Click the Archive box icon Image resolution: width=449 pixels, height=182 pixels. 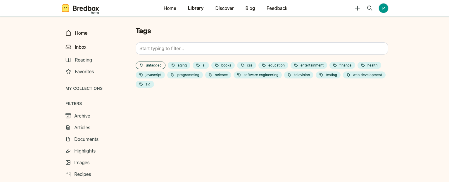[x=68, y=116]
